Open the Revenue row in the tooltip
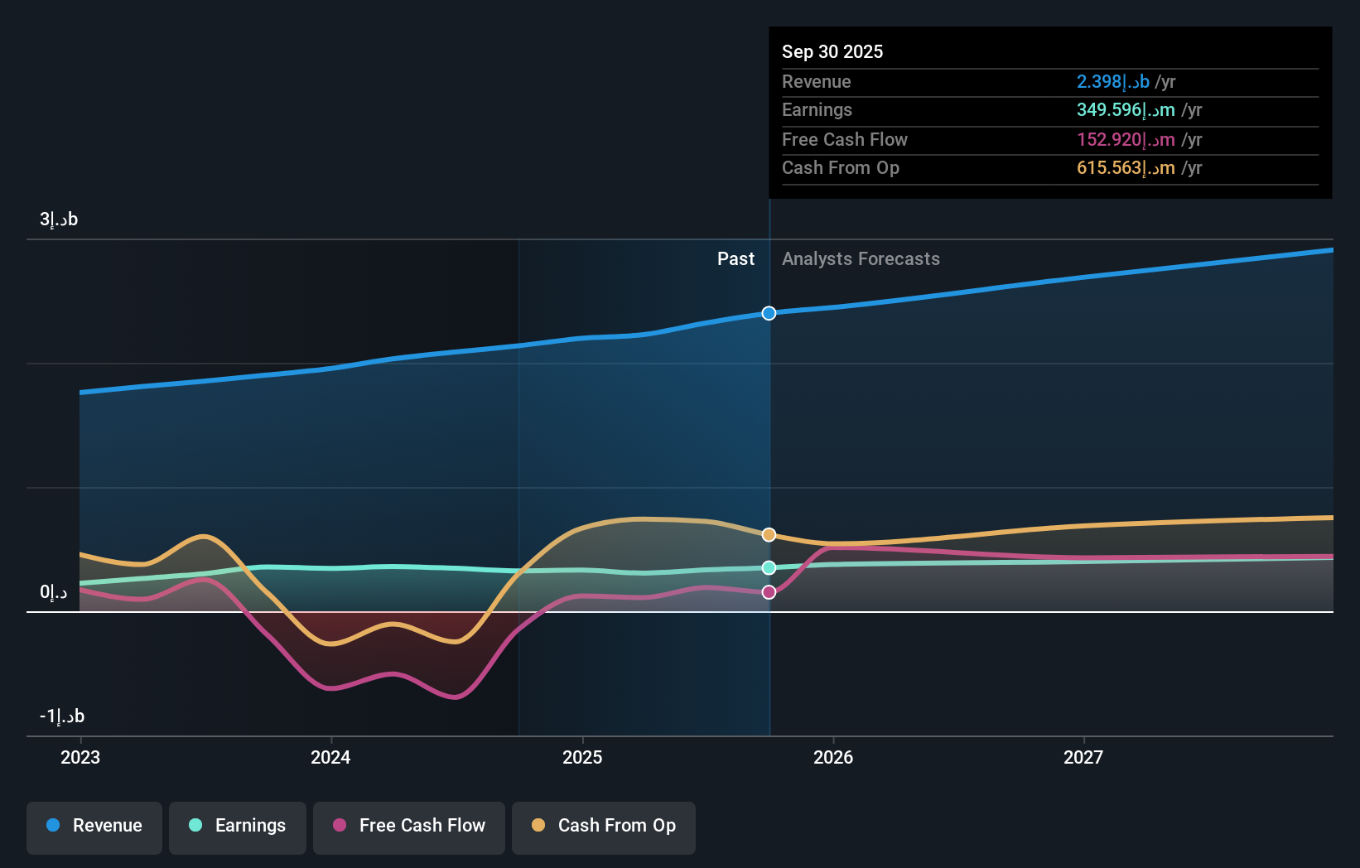The image size is (1360, 868). pyautogui.click(x=1049, y=82)
